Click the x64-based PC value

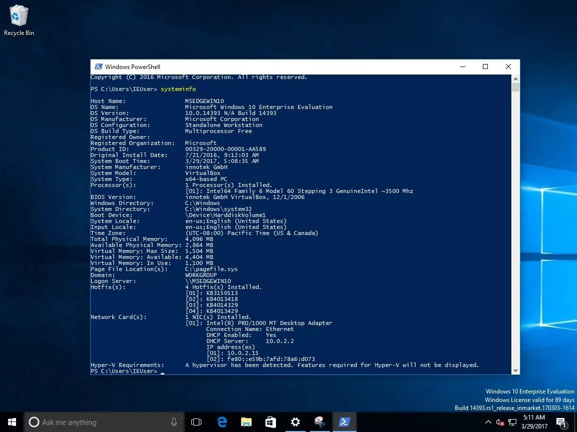pos(206,179)
